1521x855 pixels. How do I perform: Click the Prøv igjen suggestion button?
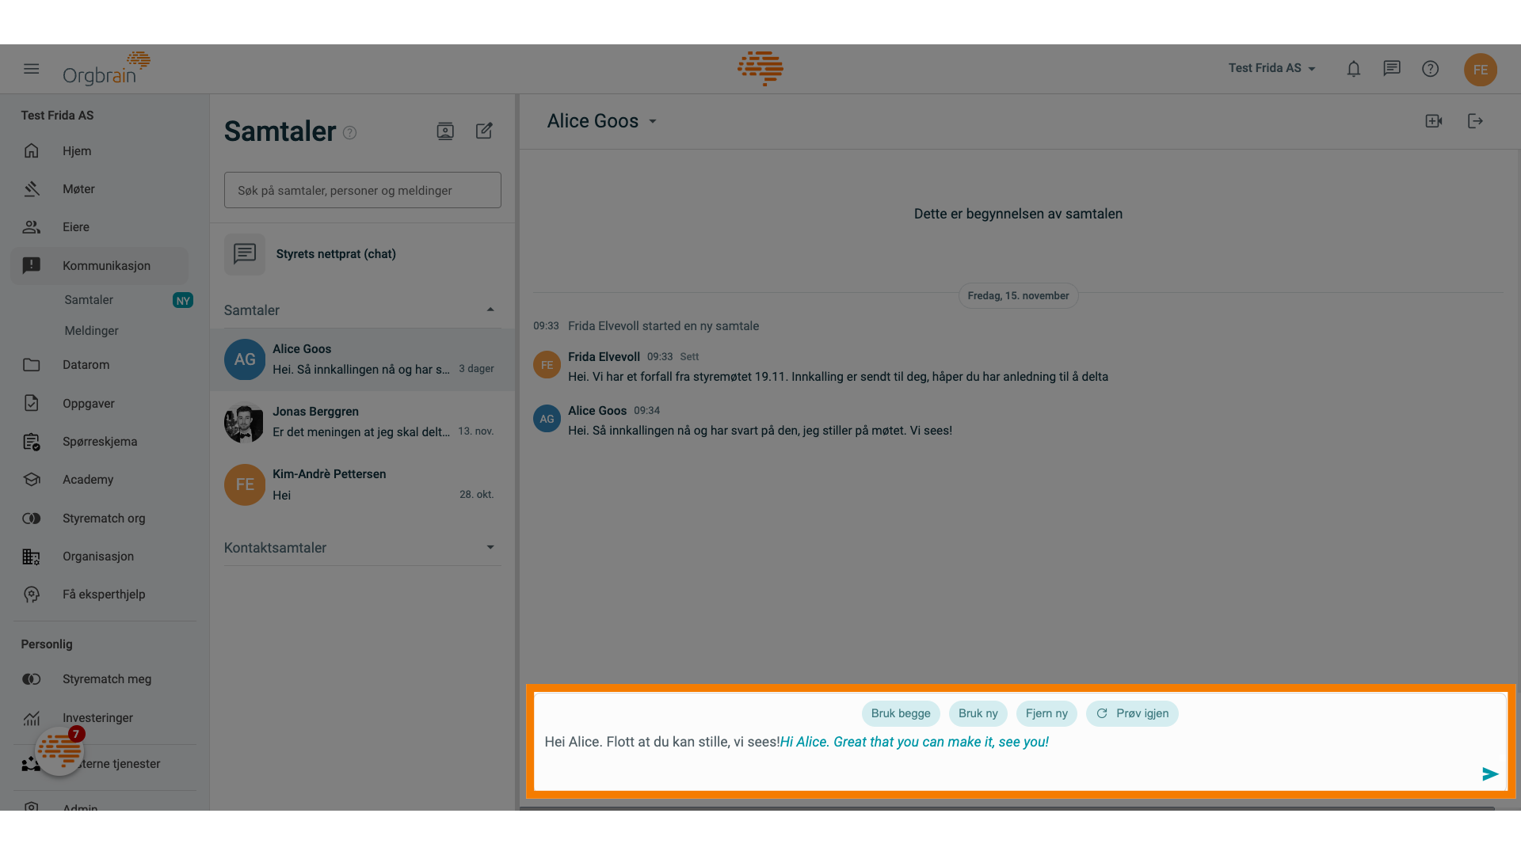click(1132, 713)
